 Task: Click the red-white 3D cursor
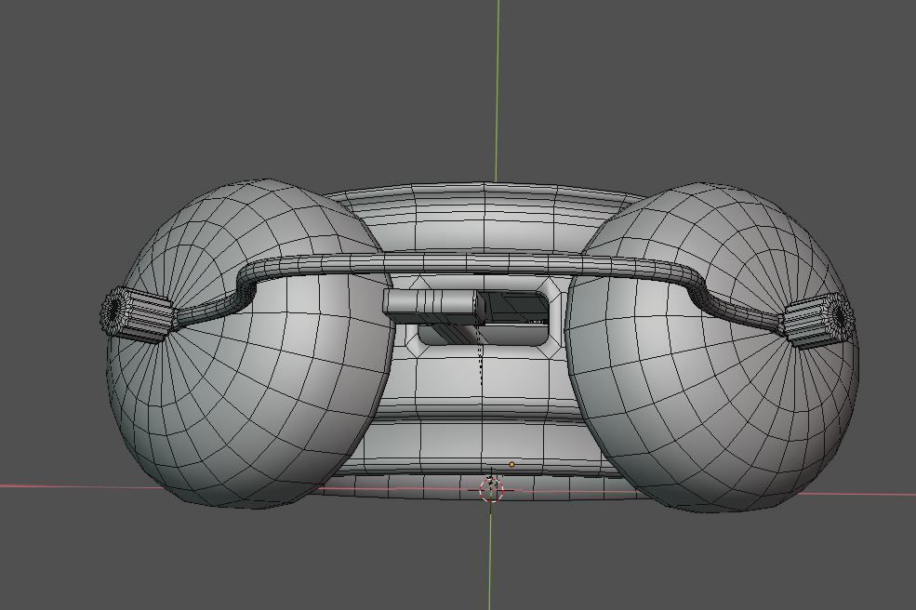(491, 488)
